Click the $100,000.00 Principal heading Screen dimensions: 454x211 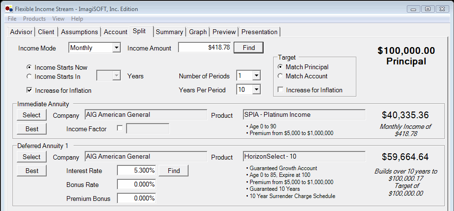click(406, 56)
